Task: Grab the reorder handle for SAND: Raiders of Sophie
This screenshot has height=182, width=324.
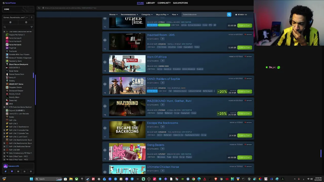Action: tap(105, 84)
